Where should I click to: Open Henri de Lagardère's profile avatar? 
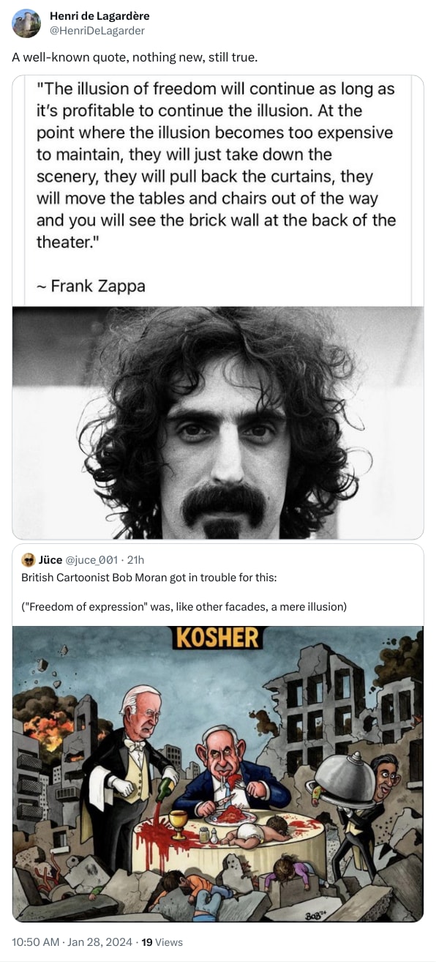pos(26,23)
